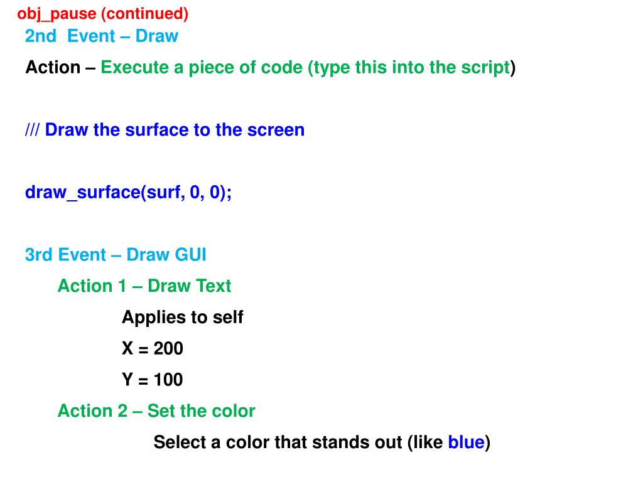Click the word 'Draw' in 2nd Event
Screen dimensions: 643x482
[x=157, y=36]
